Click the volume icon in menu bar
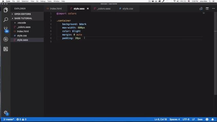The image size is (217, 122). coord(178,1)
